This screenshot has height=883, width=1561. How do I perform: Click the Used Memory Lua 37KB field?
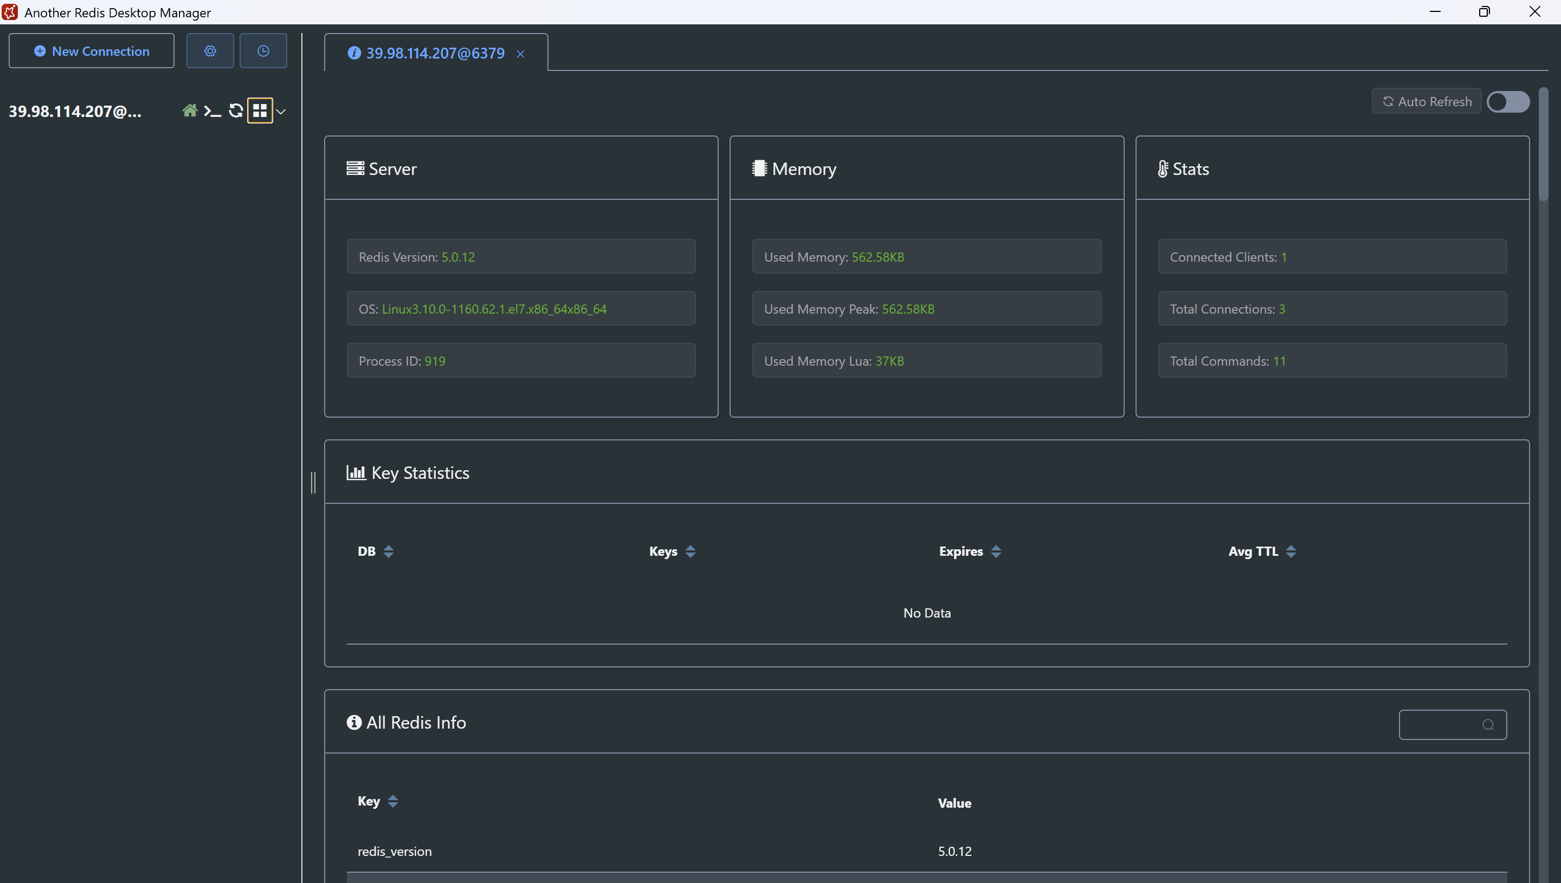point(926,361)
